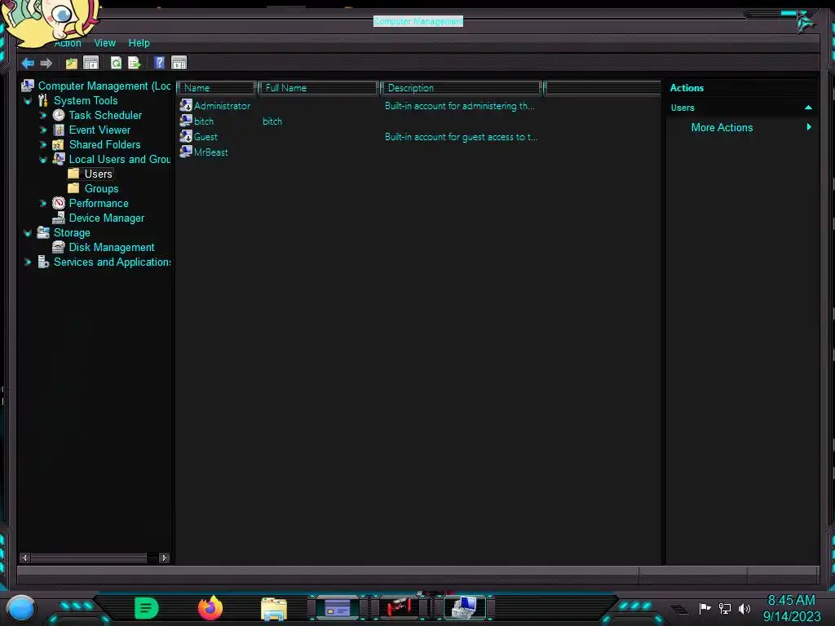This screenshot has width=835, height=626.
Task: Open Help via the question mark icon
Action: click(159, 62)
